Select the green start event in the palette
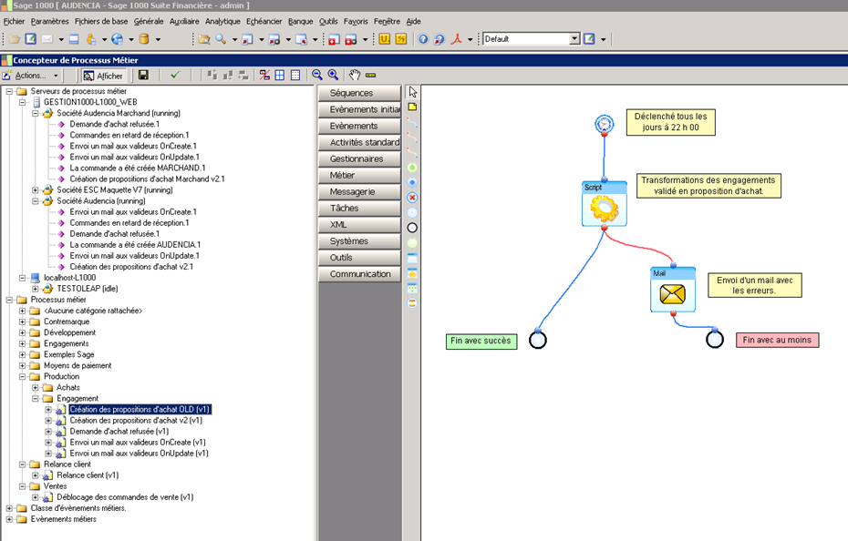 (x=412, y=168)
